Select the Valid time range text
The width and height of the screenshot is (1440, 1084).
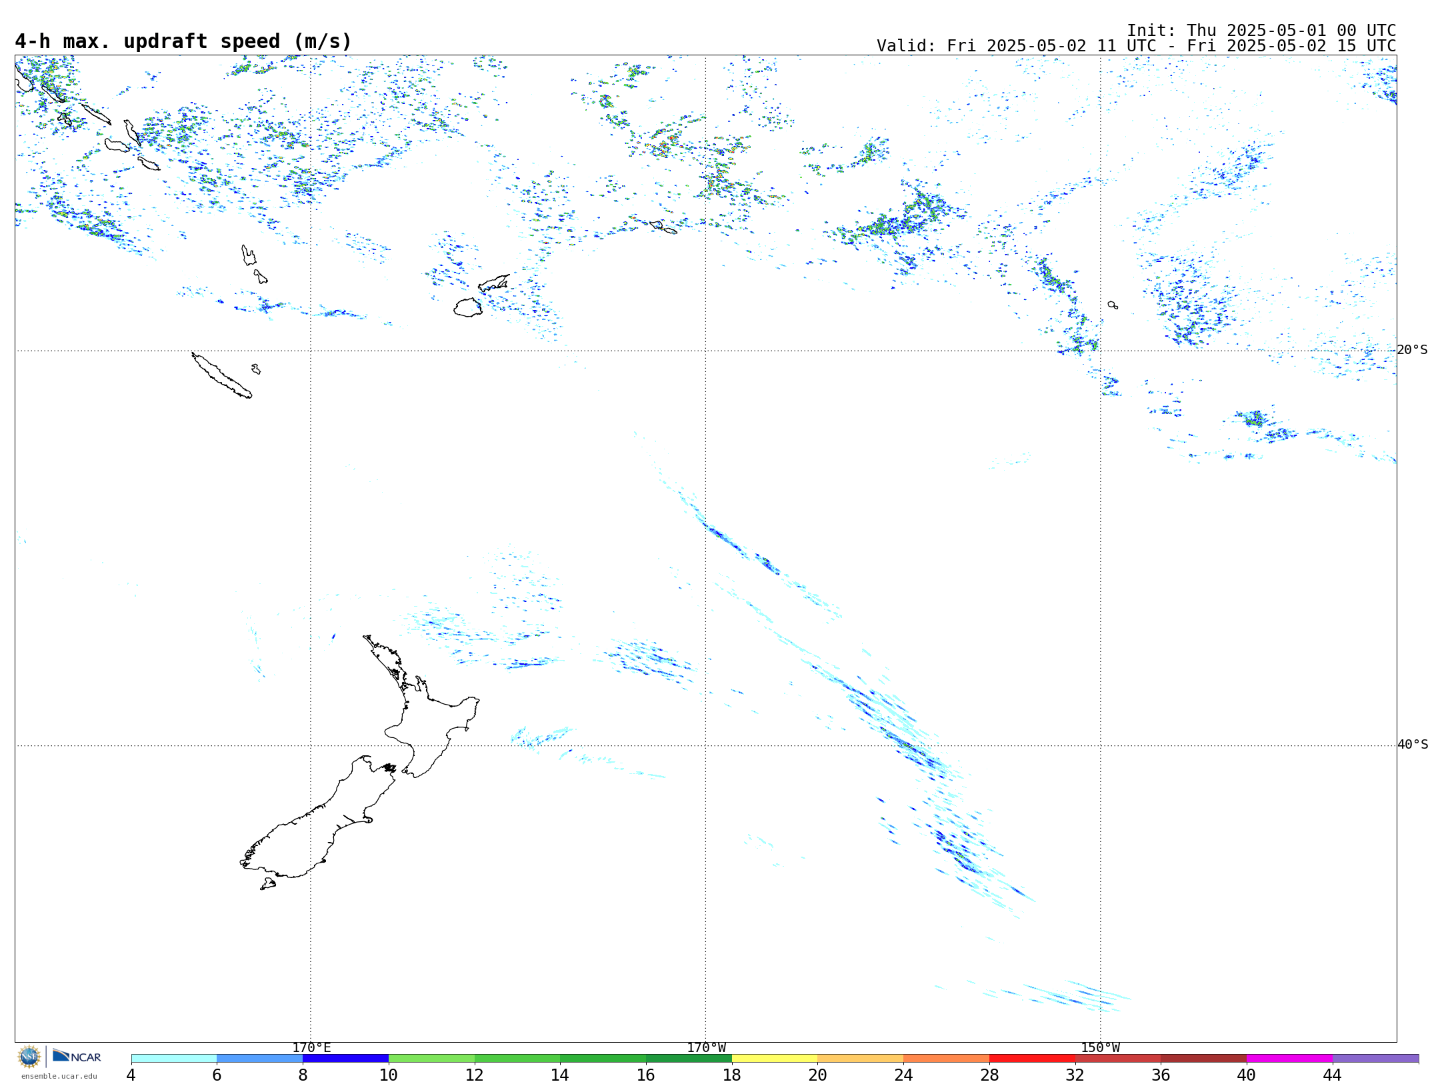(1136, 46)
